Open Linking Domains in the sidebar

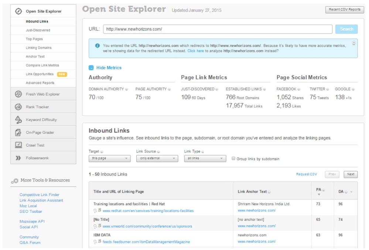pyautogui.click(x=38, y=48)
